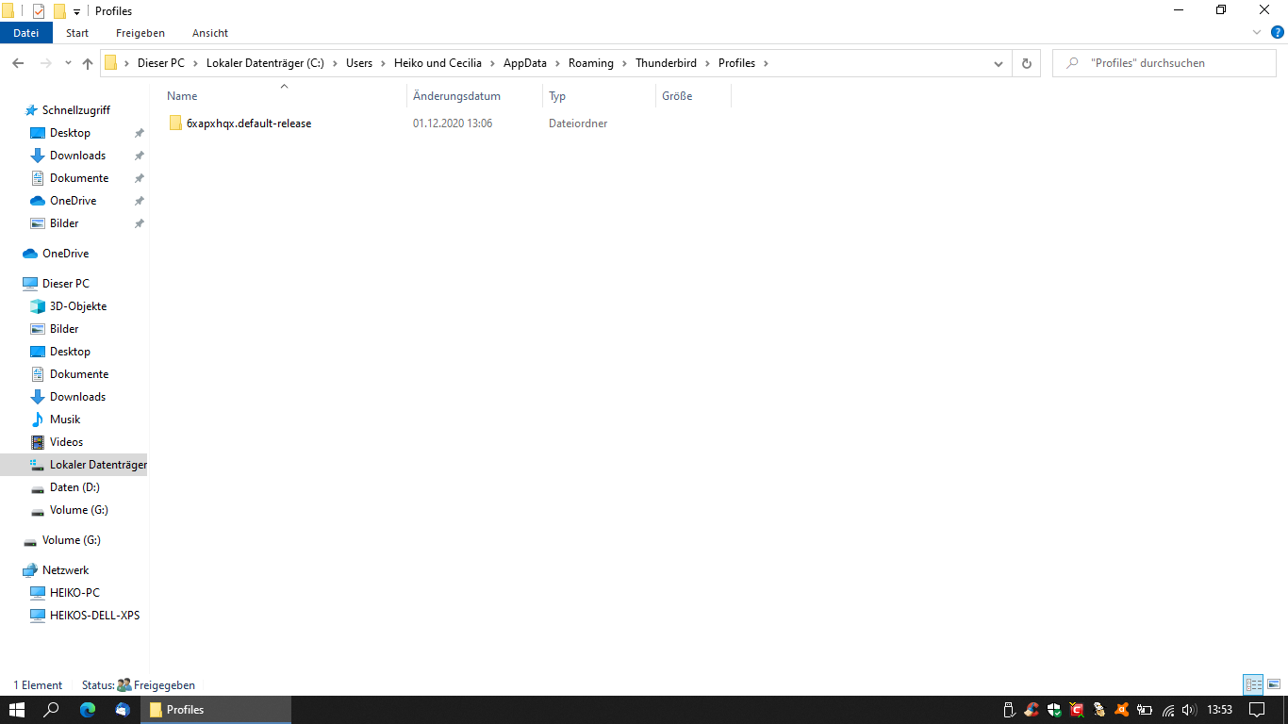Click the Up one level arrow icon
The width and height of the screenshot is (1288, 724).
pos(88,63)
